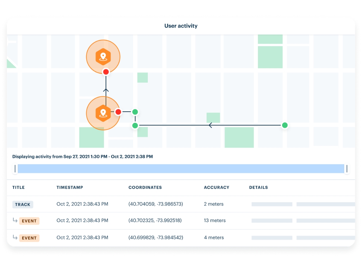
Task: Click the green dot at route's far right start
Action: point(284,125)
